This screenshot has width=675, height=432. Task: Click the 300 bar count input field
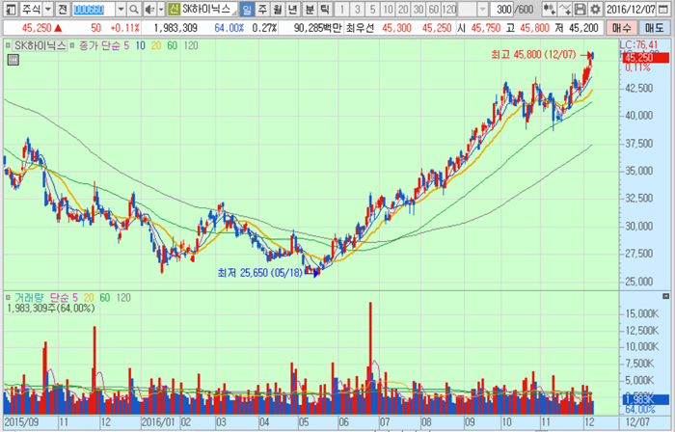[x=502, y=9]
